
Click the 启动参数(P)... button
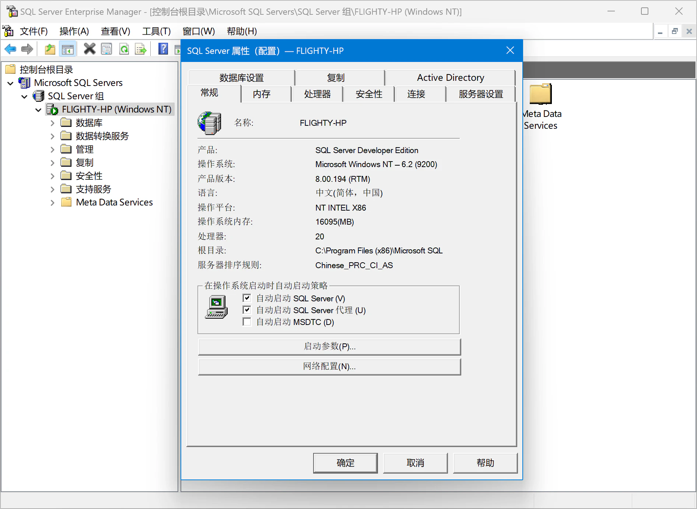point(329,347)
